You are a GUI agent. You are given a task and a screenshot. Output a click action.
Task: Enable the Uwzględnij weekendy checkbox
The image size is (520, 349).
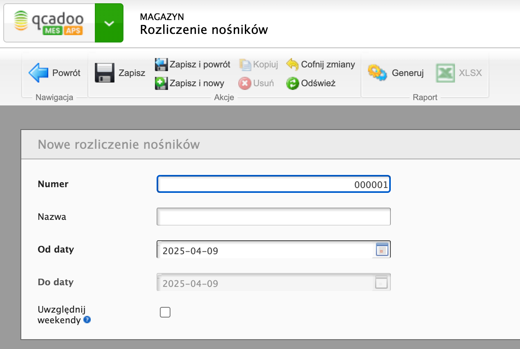165,313
